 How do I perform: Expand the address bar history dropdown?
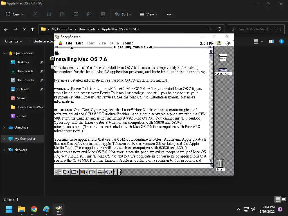210,29
